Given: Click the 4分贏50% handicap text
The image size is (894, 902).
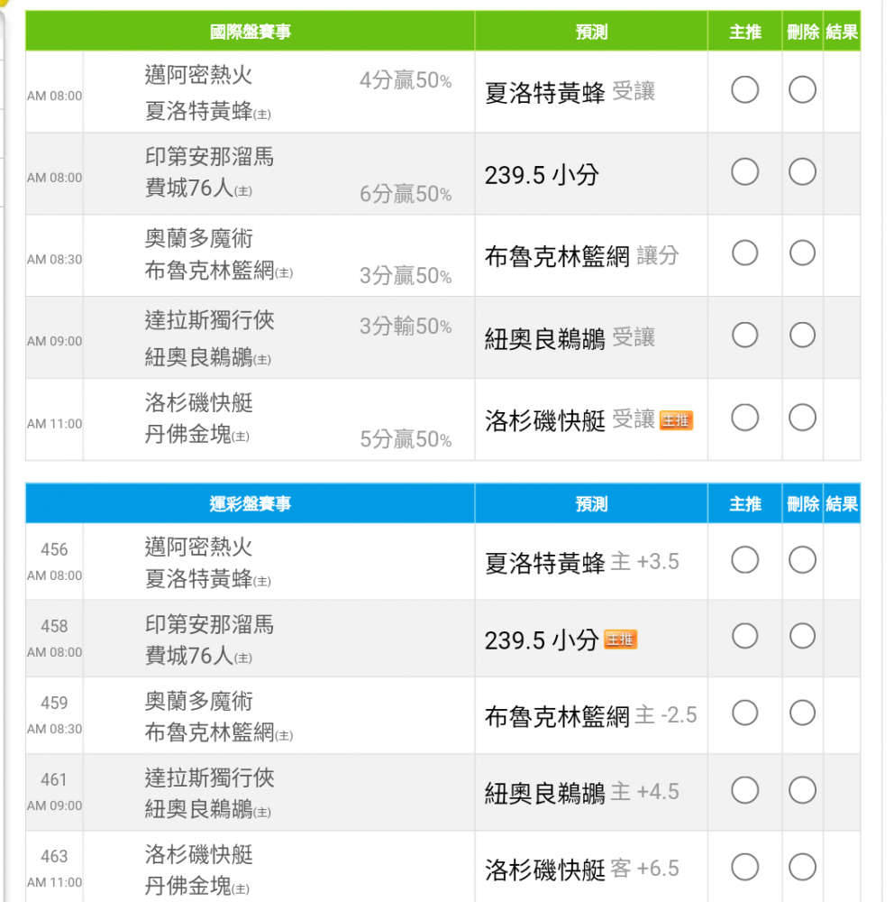Looking at the screenshot, I should (406, 80).
